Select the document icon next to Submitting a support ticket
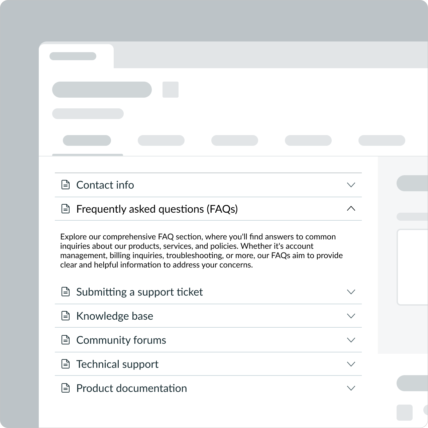428x428 pixels. click(66, 292)
